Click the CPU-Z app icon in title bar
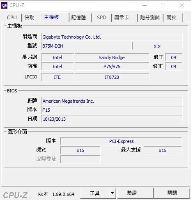 tap(4, 5)
